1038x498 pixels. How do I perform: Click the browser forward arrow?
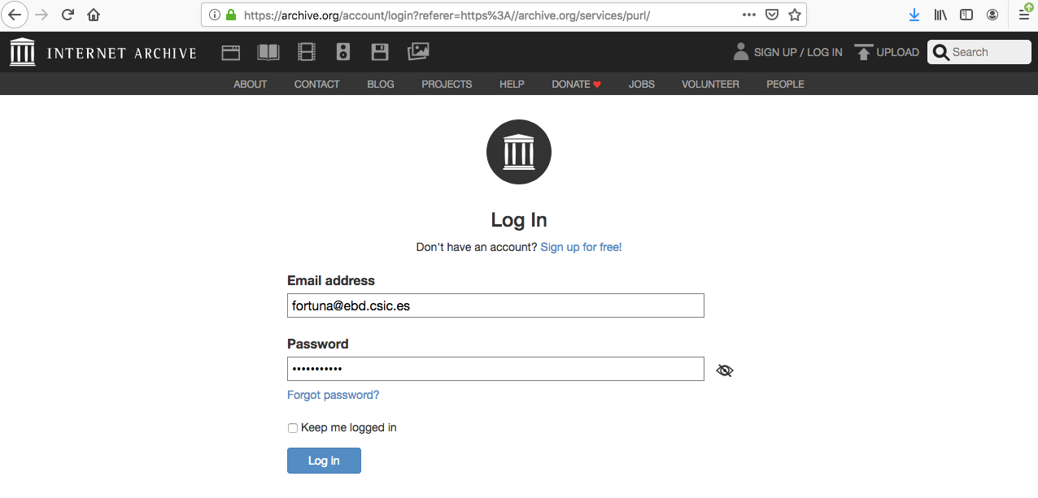click(x=41, y=15)
